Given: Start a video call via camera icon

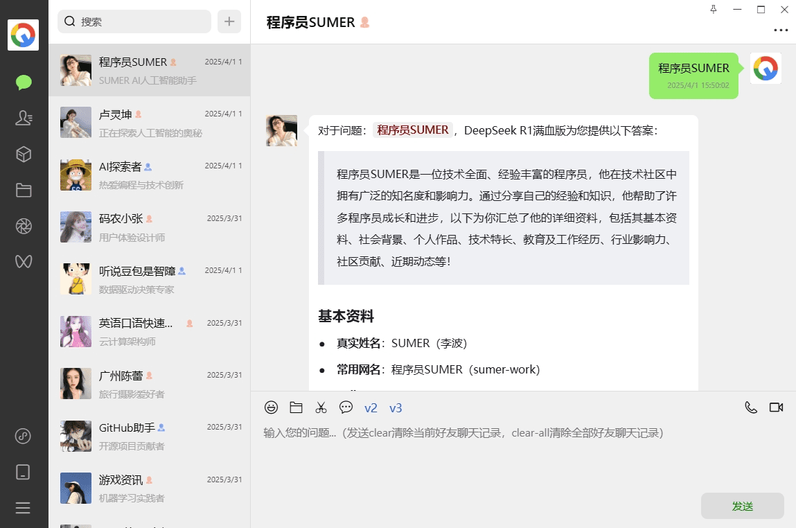Looking at the screenshot, I should point(776,407).
